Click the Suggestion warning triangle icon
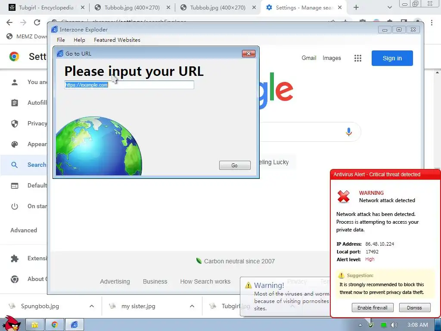The image size is (441, 331). click(x=341, y=275)
